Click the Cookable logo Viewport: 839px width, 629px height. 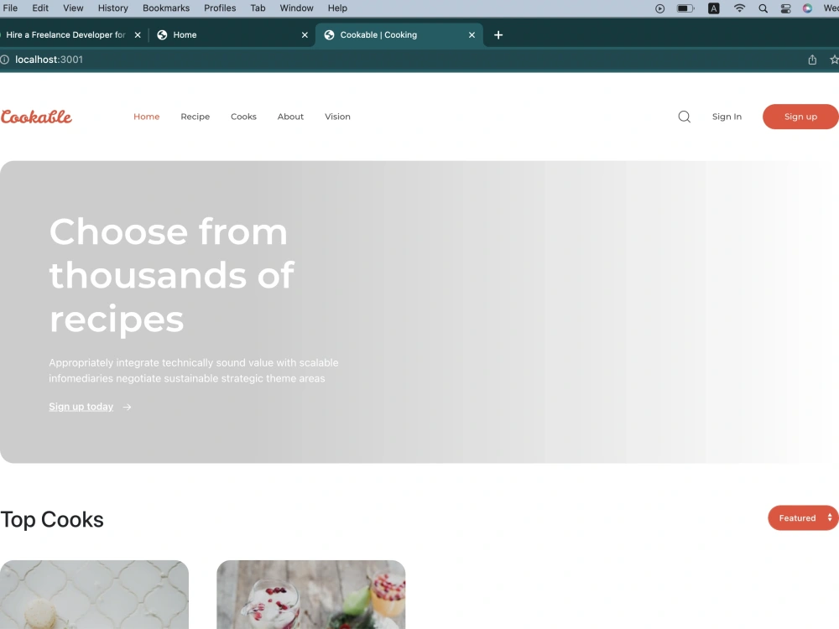coord(36,117)
